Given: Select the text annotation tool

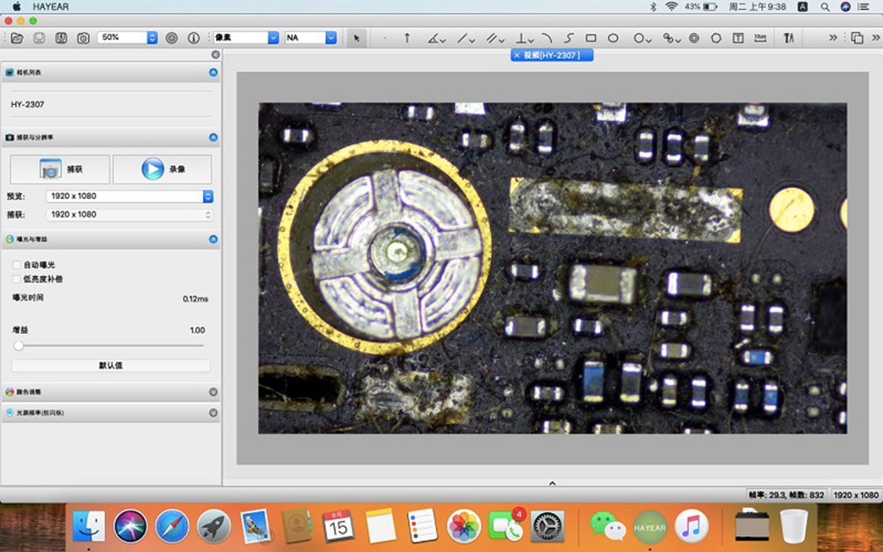Looking at the screenshot, I should (x=737, y=38).
